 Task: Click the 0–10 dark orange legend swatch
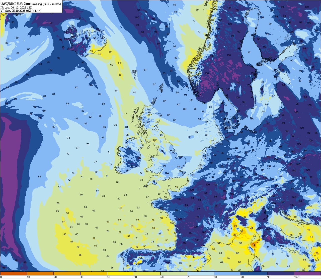[x=14, y=273]
